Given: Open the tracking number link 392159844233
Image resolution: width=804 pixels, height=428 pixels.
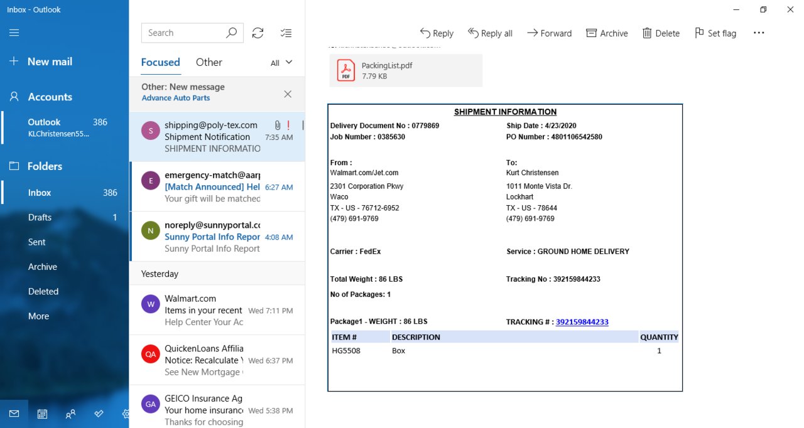Looking at the screenshot, I should tap(582, 322).
